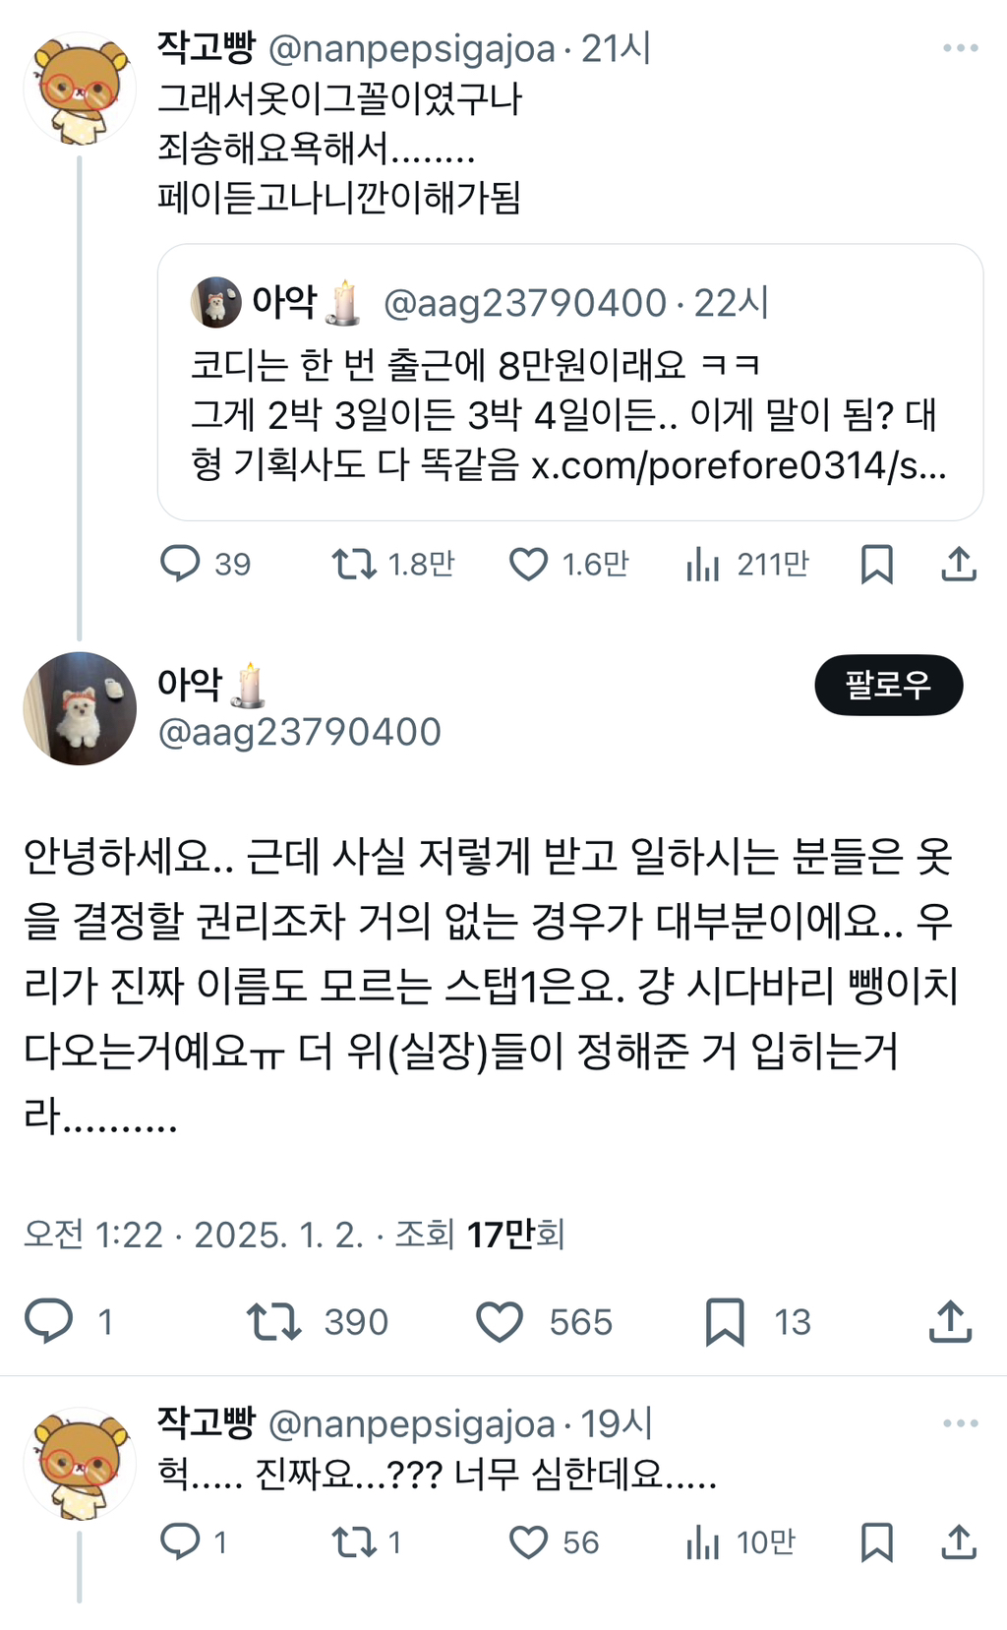Open 아악's profile picture in main tweet
Image resolution: width=1007 pixels, height=1630 pixels.
coord(80,708)
